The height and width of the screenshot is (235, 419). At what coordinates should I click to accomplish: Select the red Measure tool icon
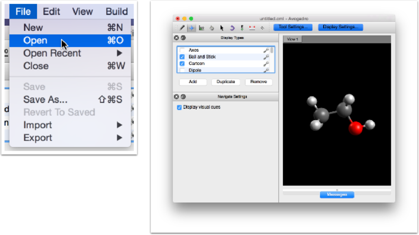click(x=252, y=28)
